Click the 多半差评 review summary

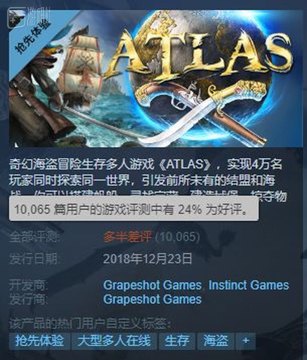coord(128,237)
